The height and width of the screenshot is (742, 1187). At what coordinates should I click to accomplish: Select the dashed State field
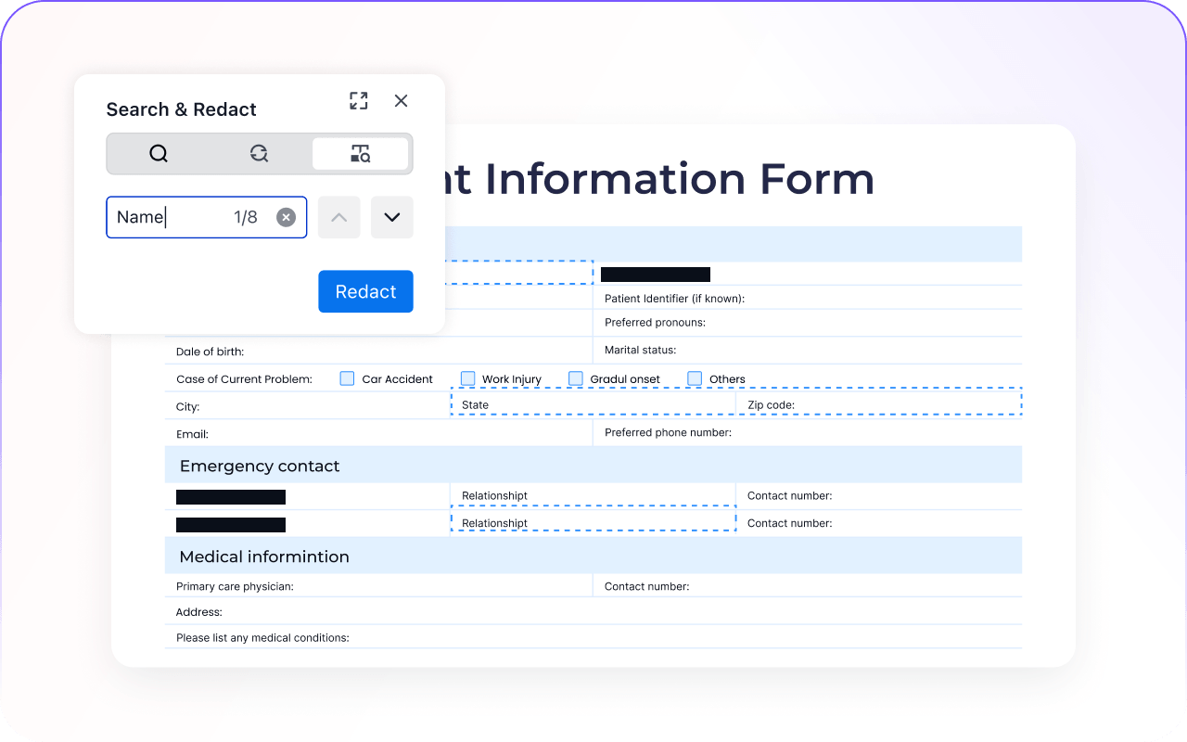click(593, 402)
